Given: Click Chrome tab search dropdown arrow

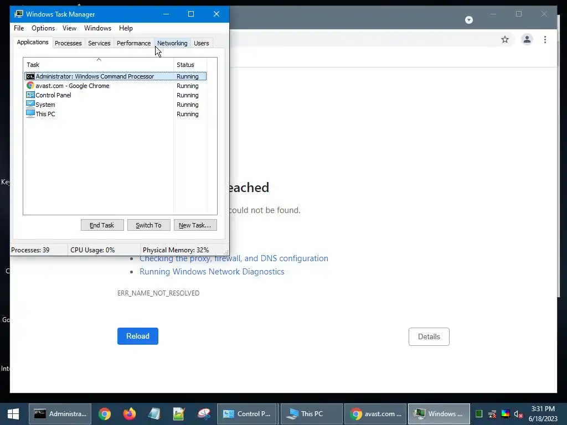Looking at the screenshot, I should click(468, 20).
